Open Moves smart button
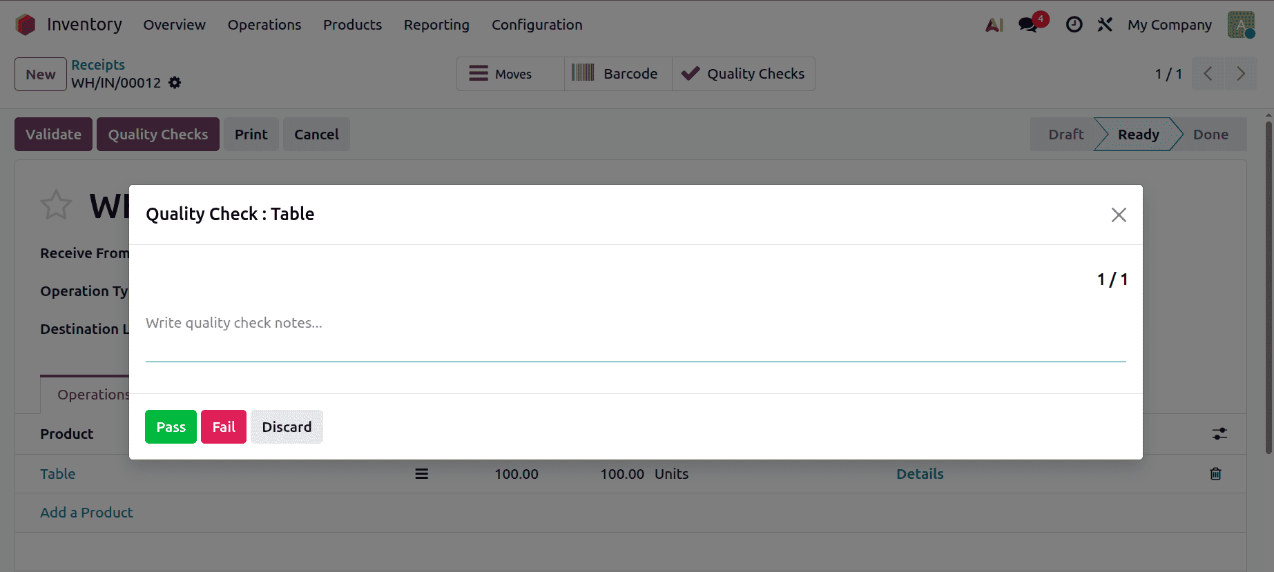Viewport: 1274px width, 572px height. (510, 74)
